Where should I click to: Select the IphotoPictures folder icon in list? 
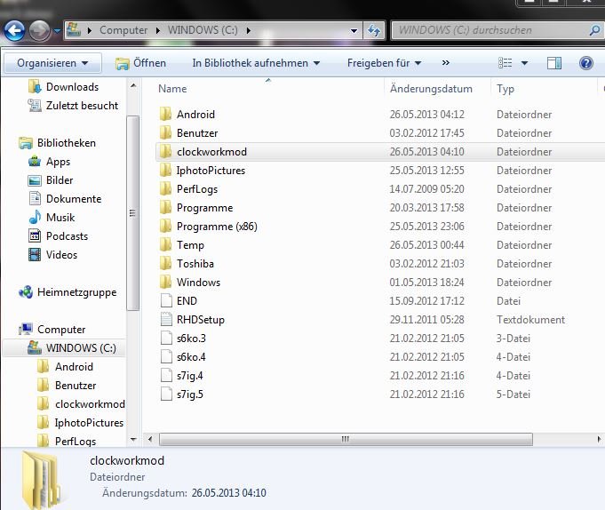tap(165, 170)
